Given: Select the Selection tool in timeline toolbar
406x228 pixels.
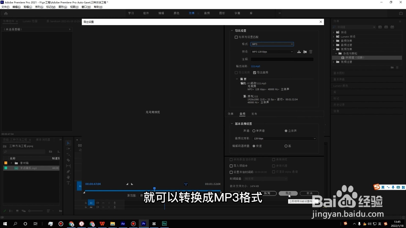Looking at the screenshot, I should point(68,143).
